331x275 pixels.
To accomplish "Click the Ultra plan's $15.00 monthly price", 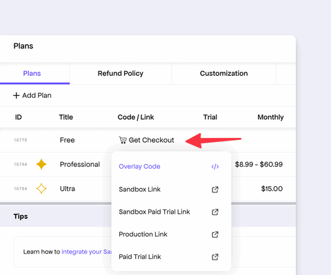I will [272, 189].
